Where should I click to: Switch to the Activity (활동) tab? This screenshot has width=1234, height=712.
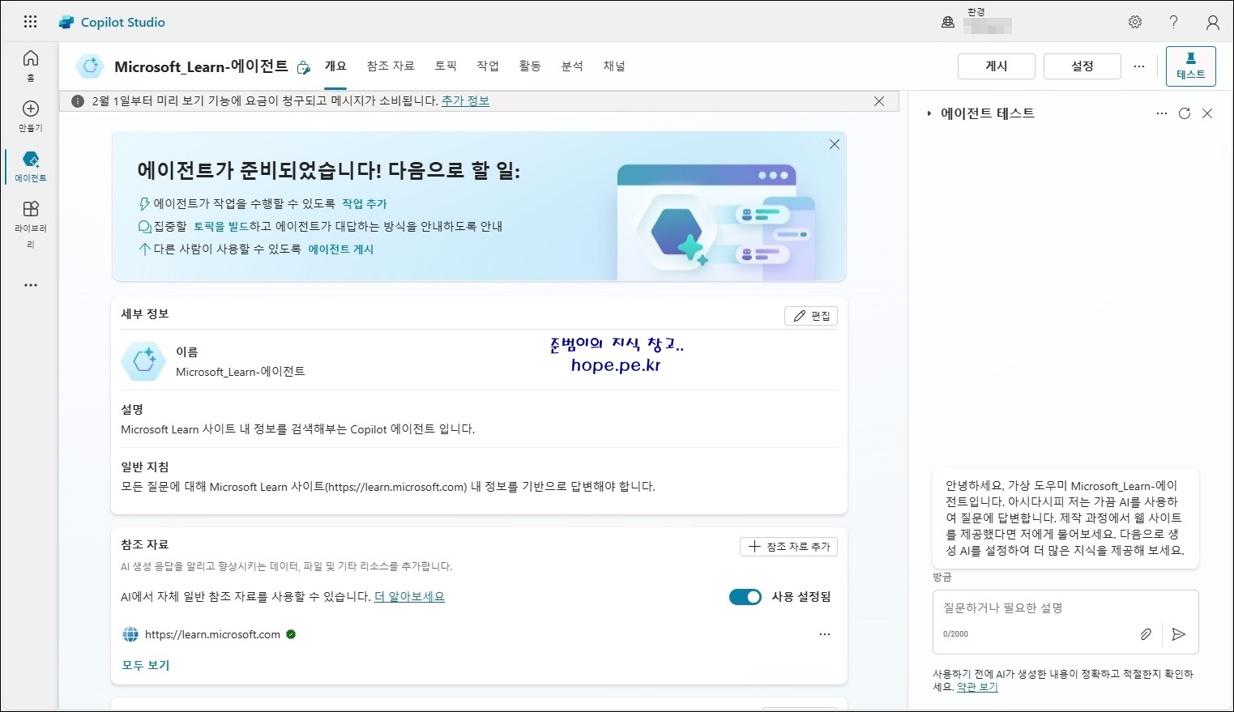click(530, 66)
